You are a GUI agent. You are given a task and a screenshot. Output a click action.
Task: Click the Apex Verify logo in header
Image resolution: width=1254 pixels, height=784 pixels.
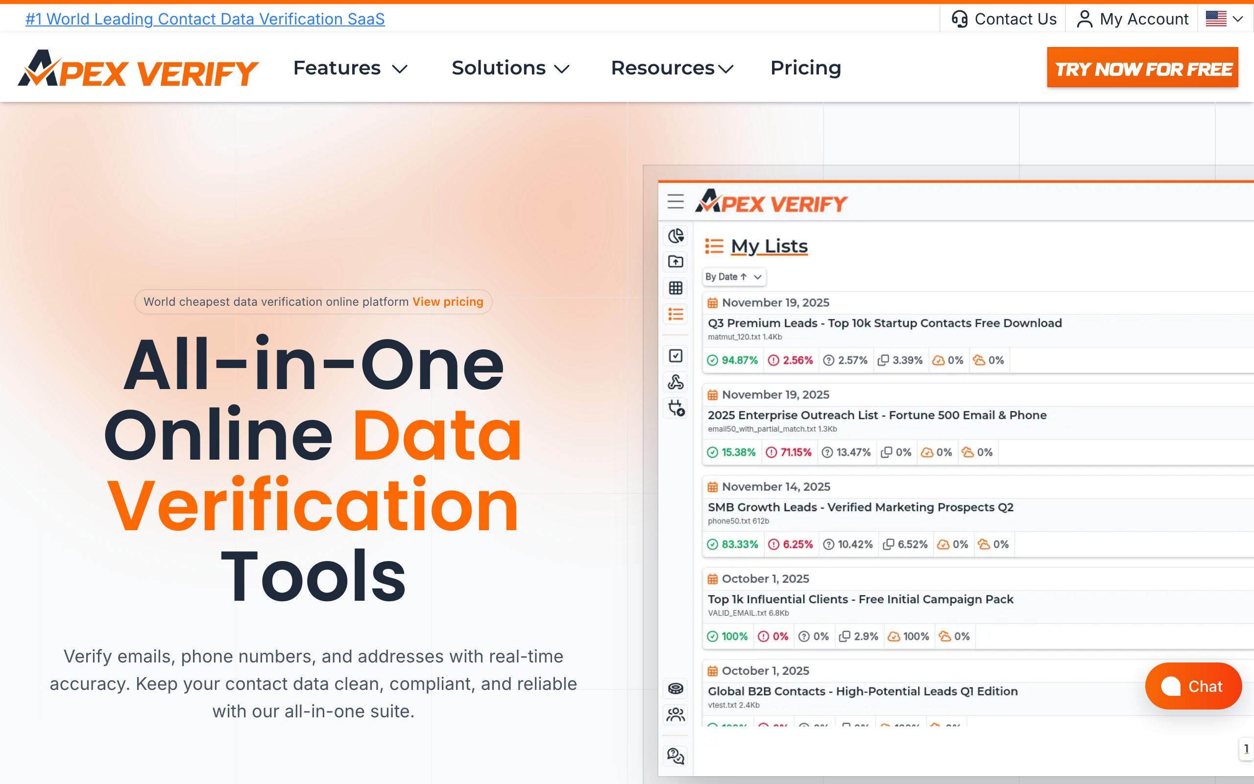(x=138, y=68)
